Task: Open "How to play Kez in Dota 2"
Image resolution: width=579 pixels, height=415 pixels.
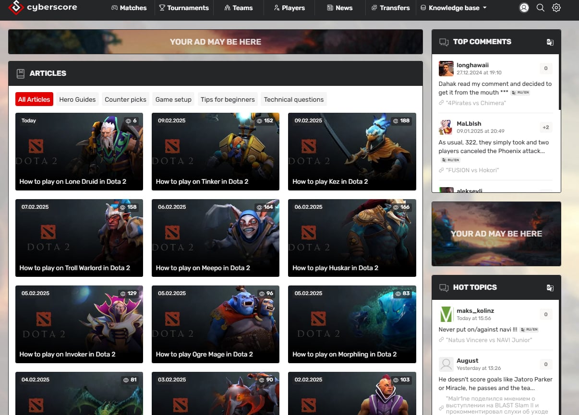Action: click(352, 152)
